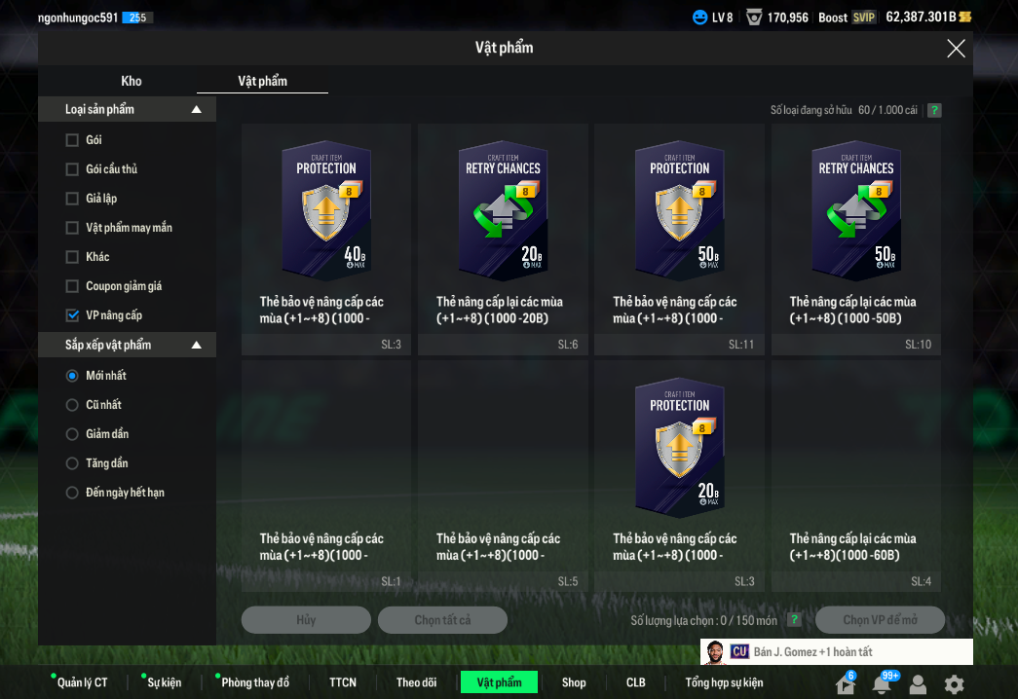1018x699 pixels.
Task: Select Mới nhất sort option
Action: (72, 376)
